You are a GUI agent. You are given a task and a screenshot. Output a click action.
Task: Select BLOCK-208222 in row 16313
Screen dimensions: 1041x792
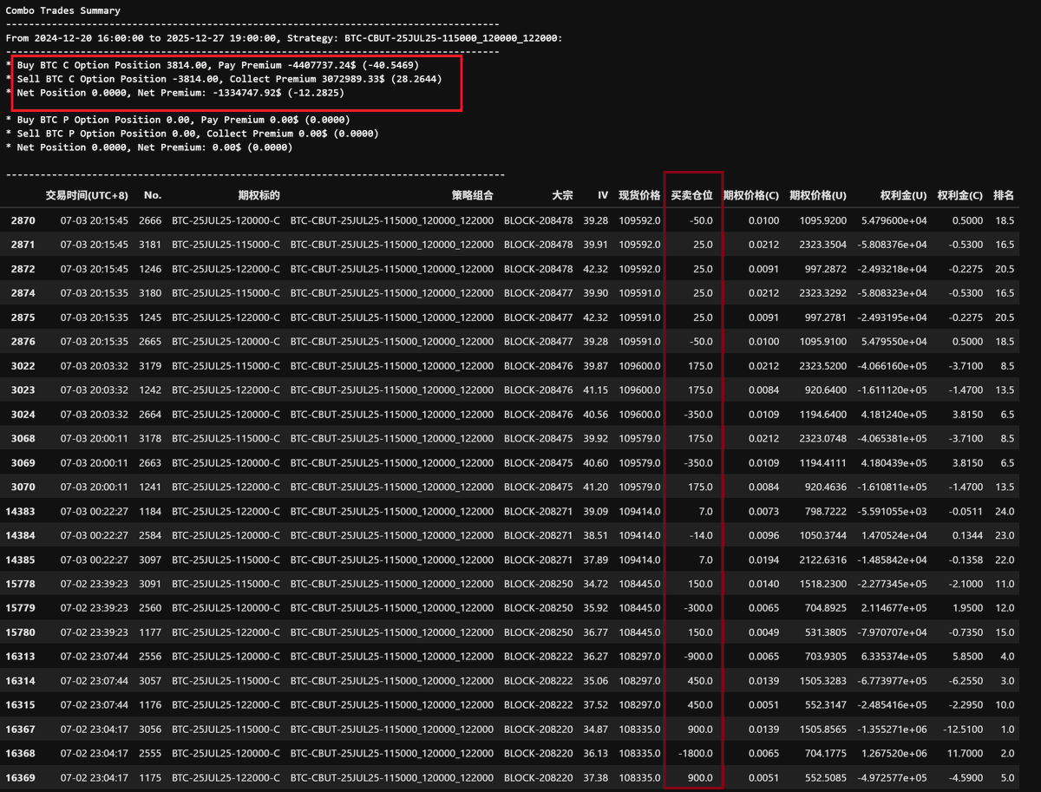tap(538, 657)
